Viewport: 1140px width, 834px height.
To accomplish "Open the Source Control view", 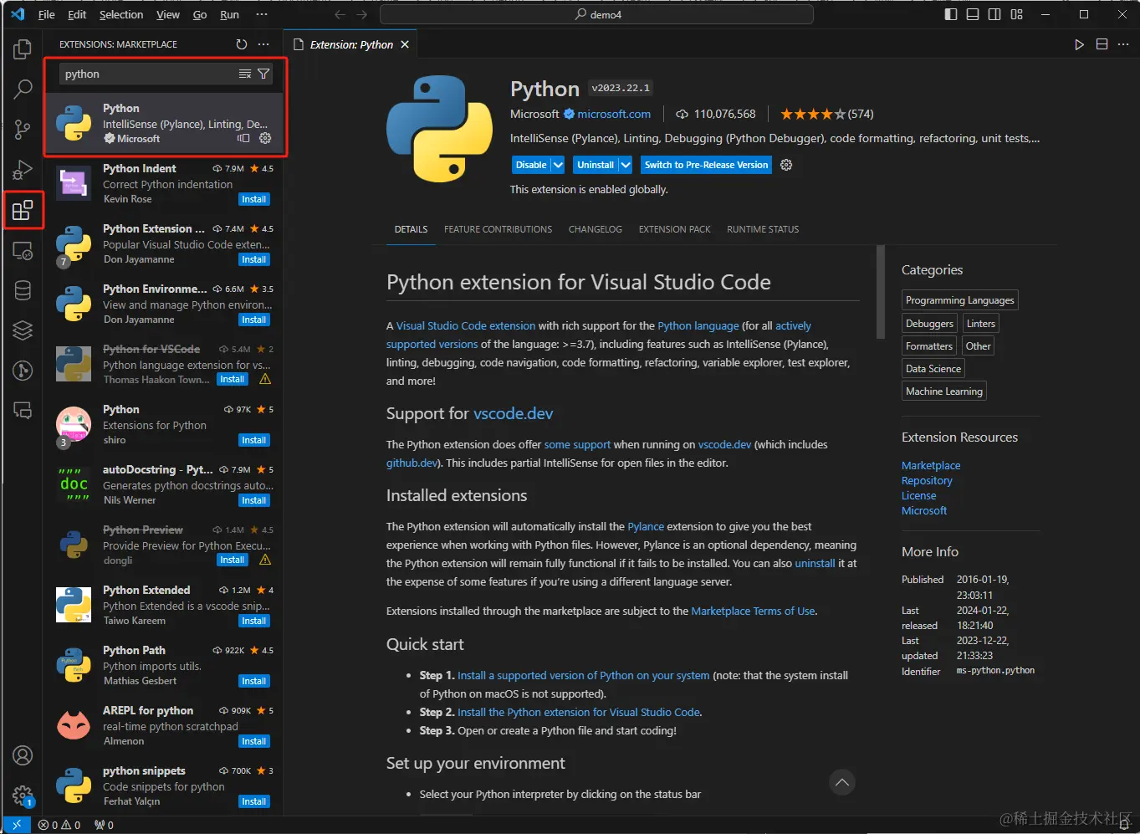I will tap(23, 129).
